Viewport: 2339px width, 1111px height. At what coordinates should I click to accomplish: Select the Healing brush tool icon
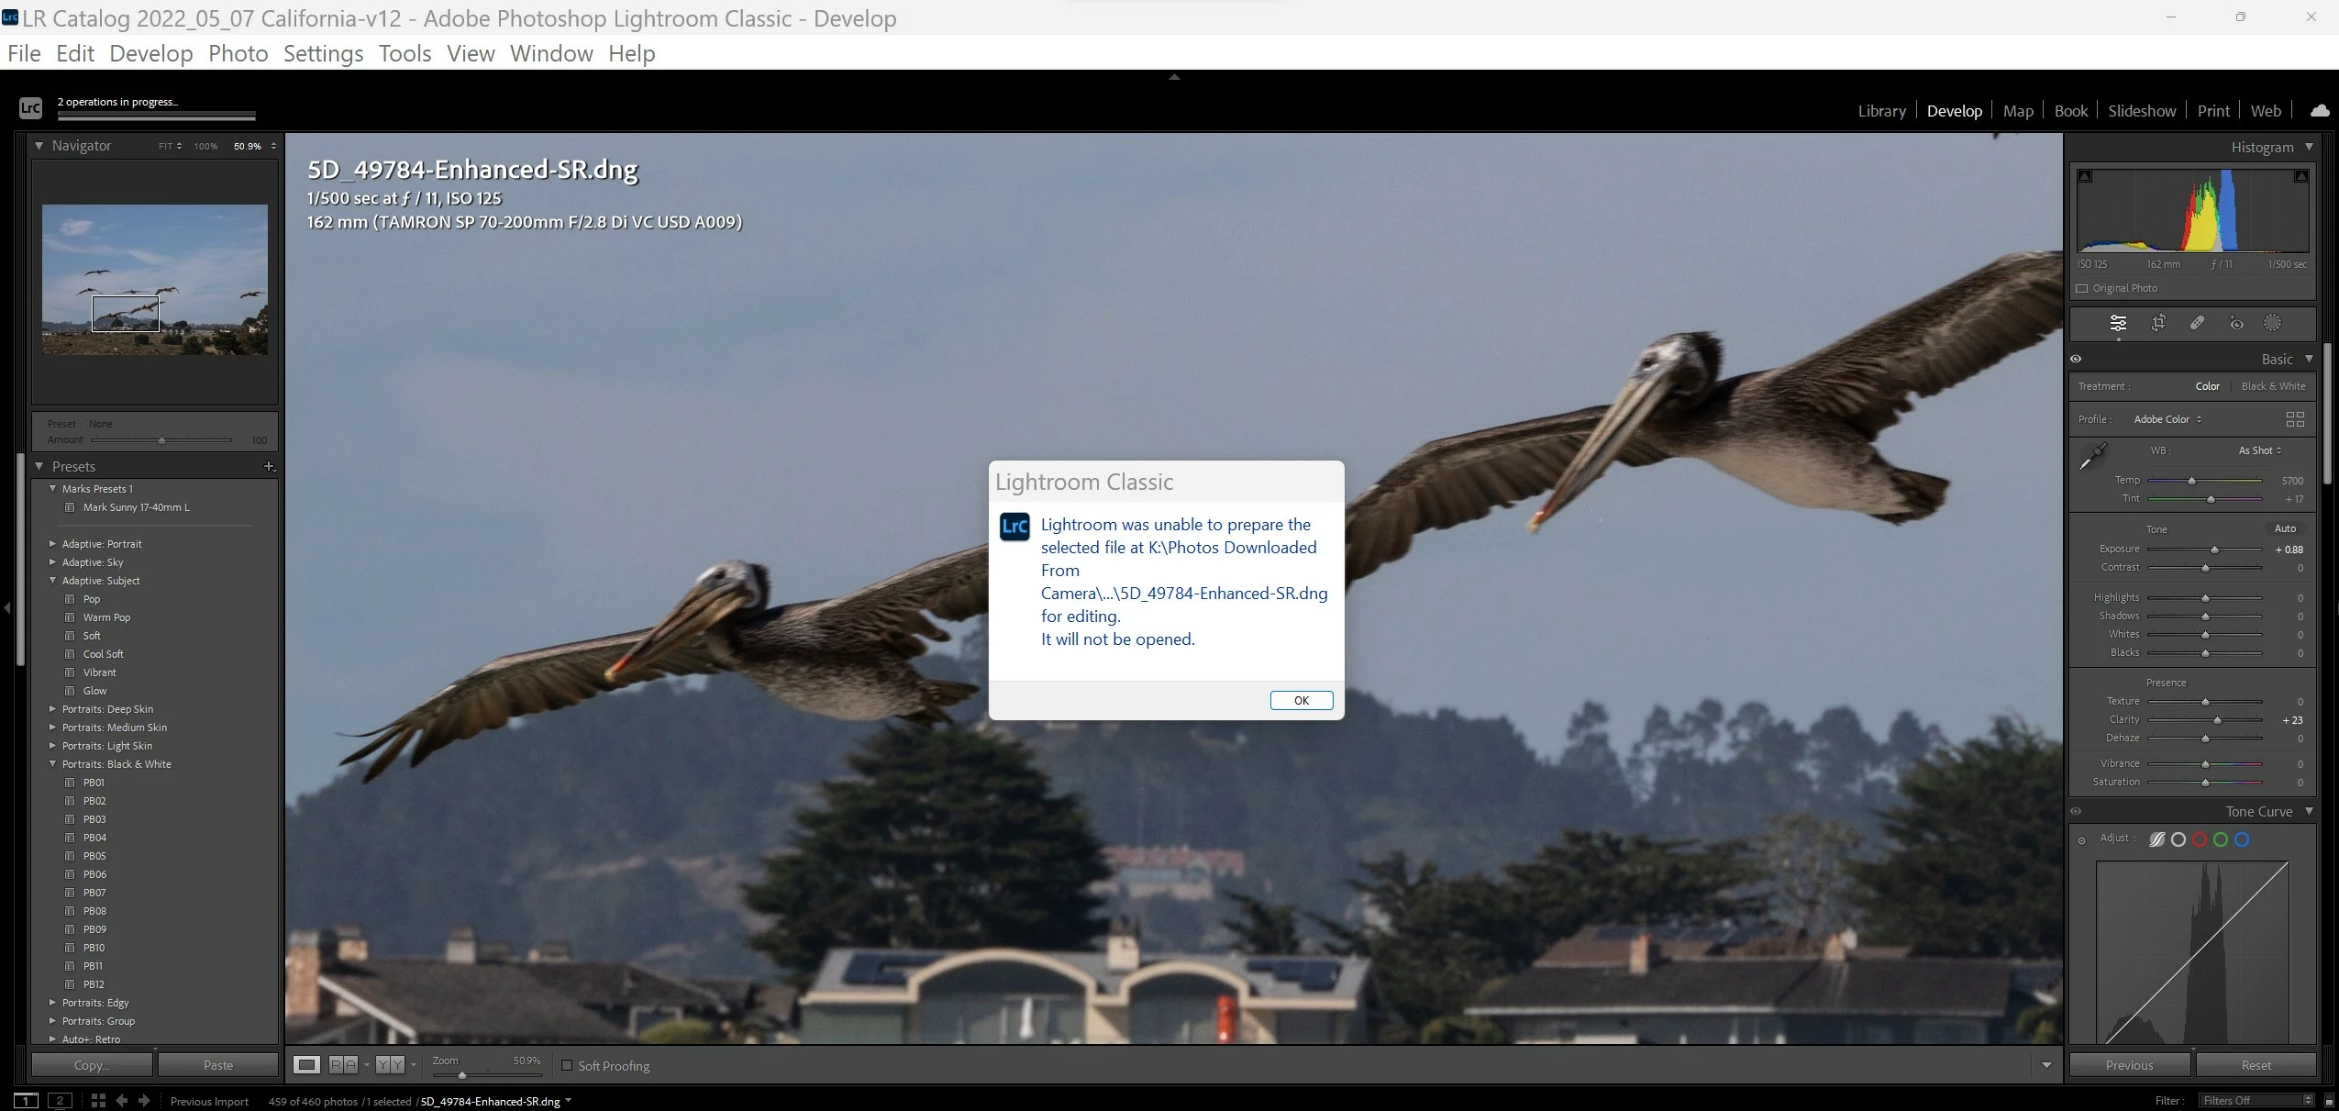tap(2197, 323)
